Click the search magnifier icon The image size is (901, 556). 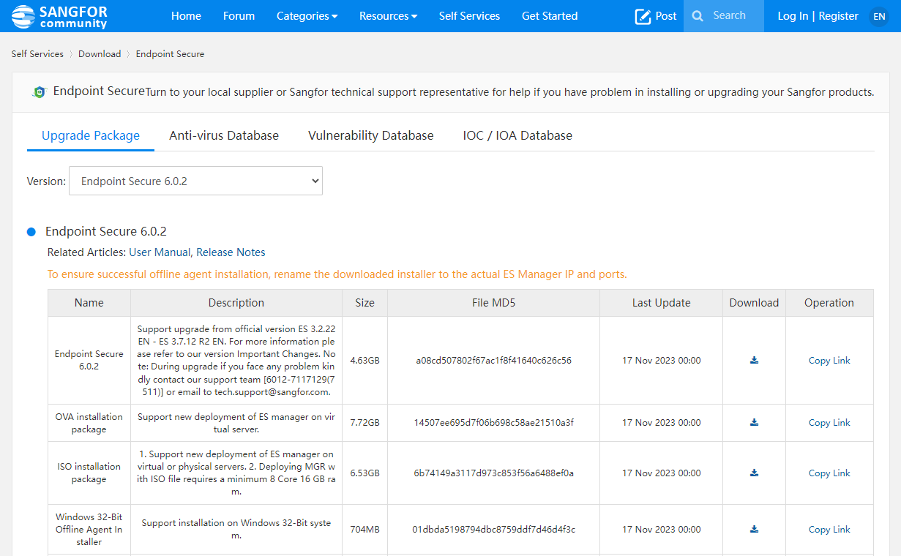point(698,16)
